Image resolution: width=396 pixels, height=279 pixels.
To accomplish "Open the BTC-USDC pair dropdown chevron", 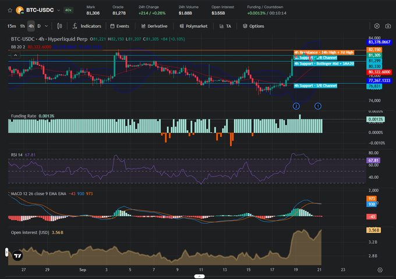I will [x=59, y=10].
